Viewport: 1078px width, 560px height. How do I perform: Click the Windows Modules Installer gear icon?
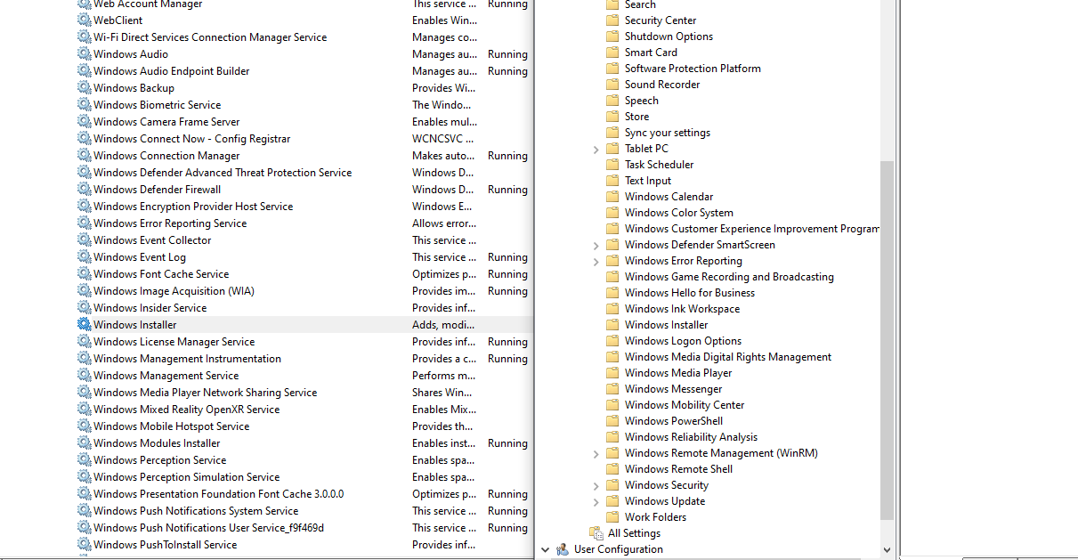click(x=85, y=443)
